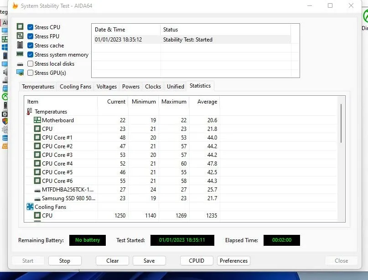Select the Stability Test: Started log entry
This screenshot has width=368, height=280.
(192, 39)
